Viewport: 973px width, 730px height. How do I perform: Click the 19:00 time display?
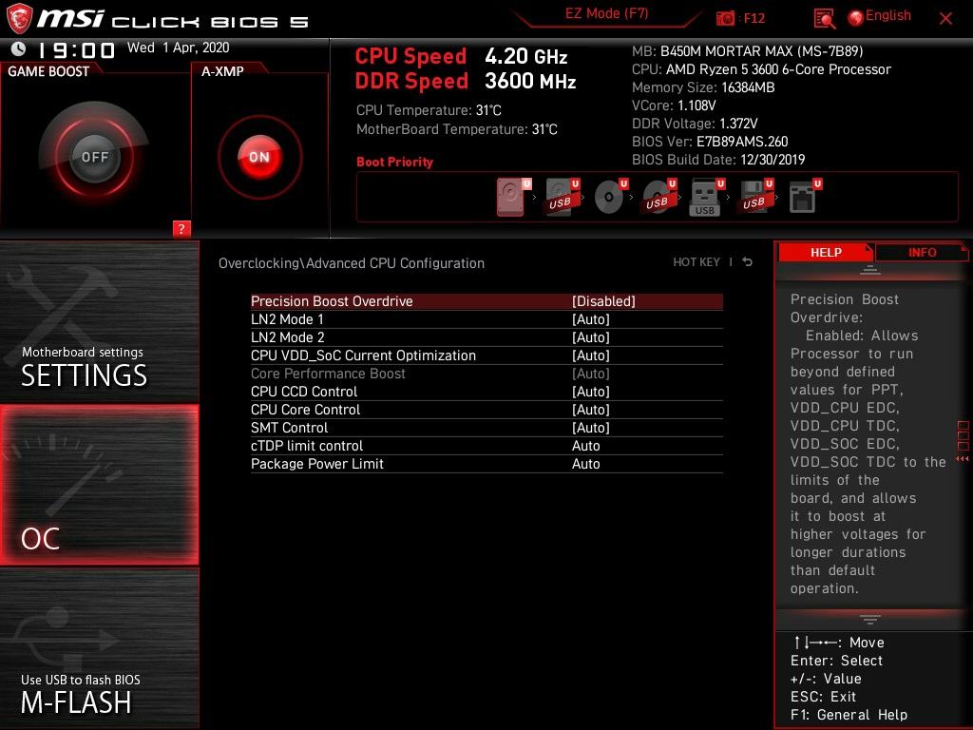point(76,50)
